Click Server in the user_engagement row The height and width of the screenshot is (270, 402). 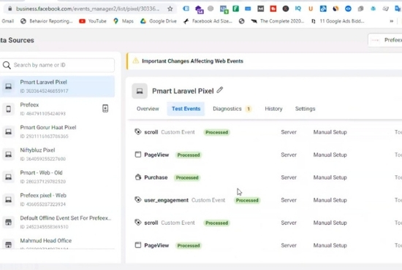click(289, 200)
